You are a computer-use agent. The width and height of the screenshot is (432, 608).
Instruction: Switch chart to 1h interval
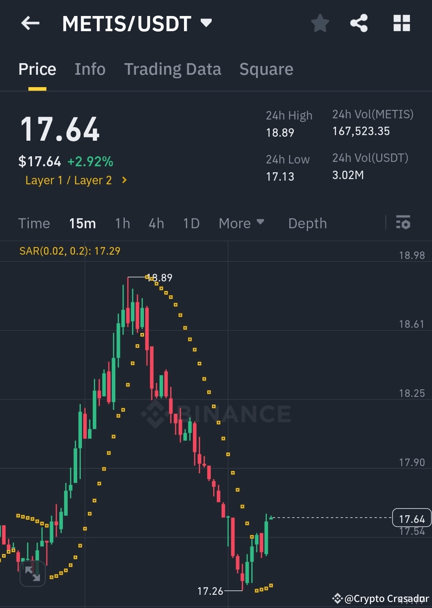[x=122, y=223]
